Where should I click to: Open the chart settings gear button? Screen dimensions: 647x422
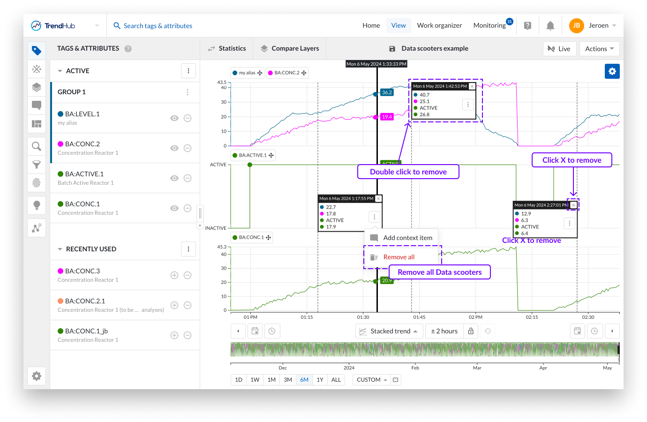[612, 71]
